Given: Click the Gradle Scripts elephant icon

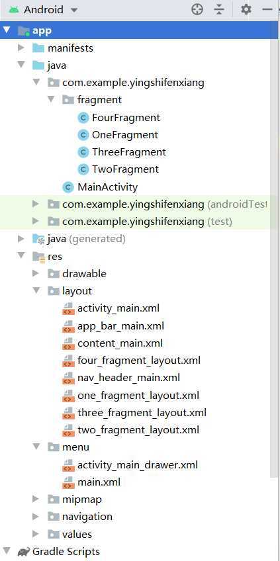Looking at the screenshot, I should pos(23,551).
